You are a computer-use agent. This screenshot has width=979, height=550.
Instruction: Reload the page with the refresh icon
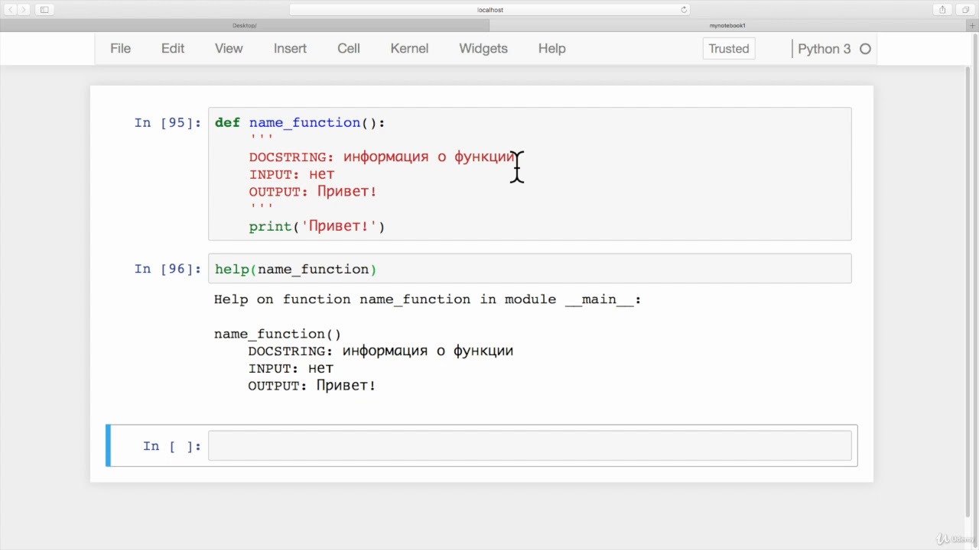pos(684,9)
